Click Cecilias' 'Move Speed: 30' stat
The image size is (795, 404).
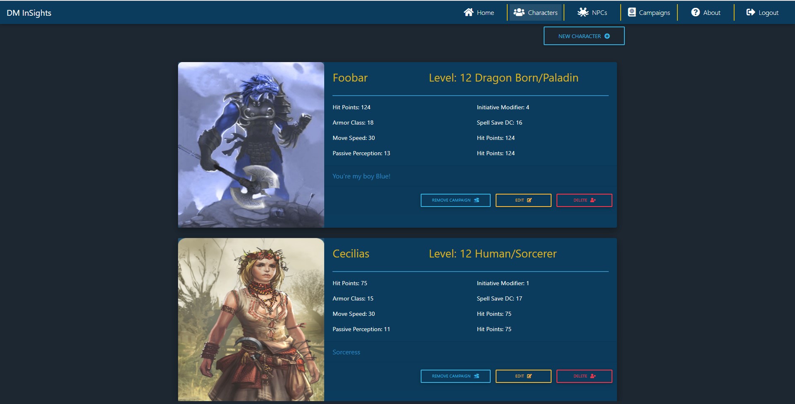click(354, 314)
